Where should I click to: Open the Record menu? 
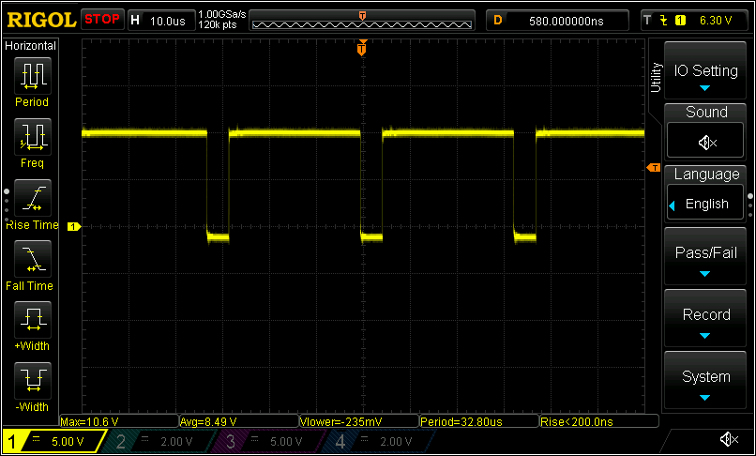click(706, 319)
